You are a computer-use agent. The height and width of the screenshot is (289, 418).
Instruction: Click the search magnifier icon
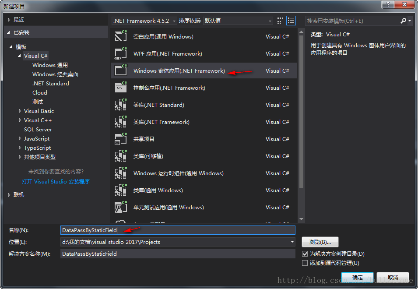(404, 21)
